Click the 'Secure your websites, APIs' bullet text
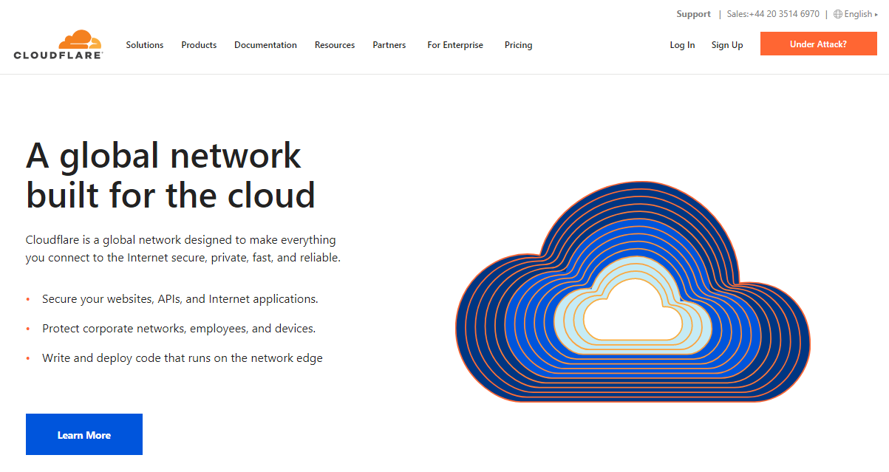This screenshot has width=889, height=472. [x=180, y=299]
